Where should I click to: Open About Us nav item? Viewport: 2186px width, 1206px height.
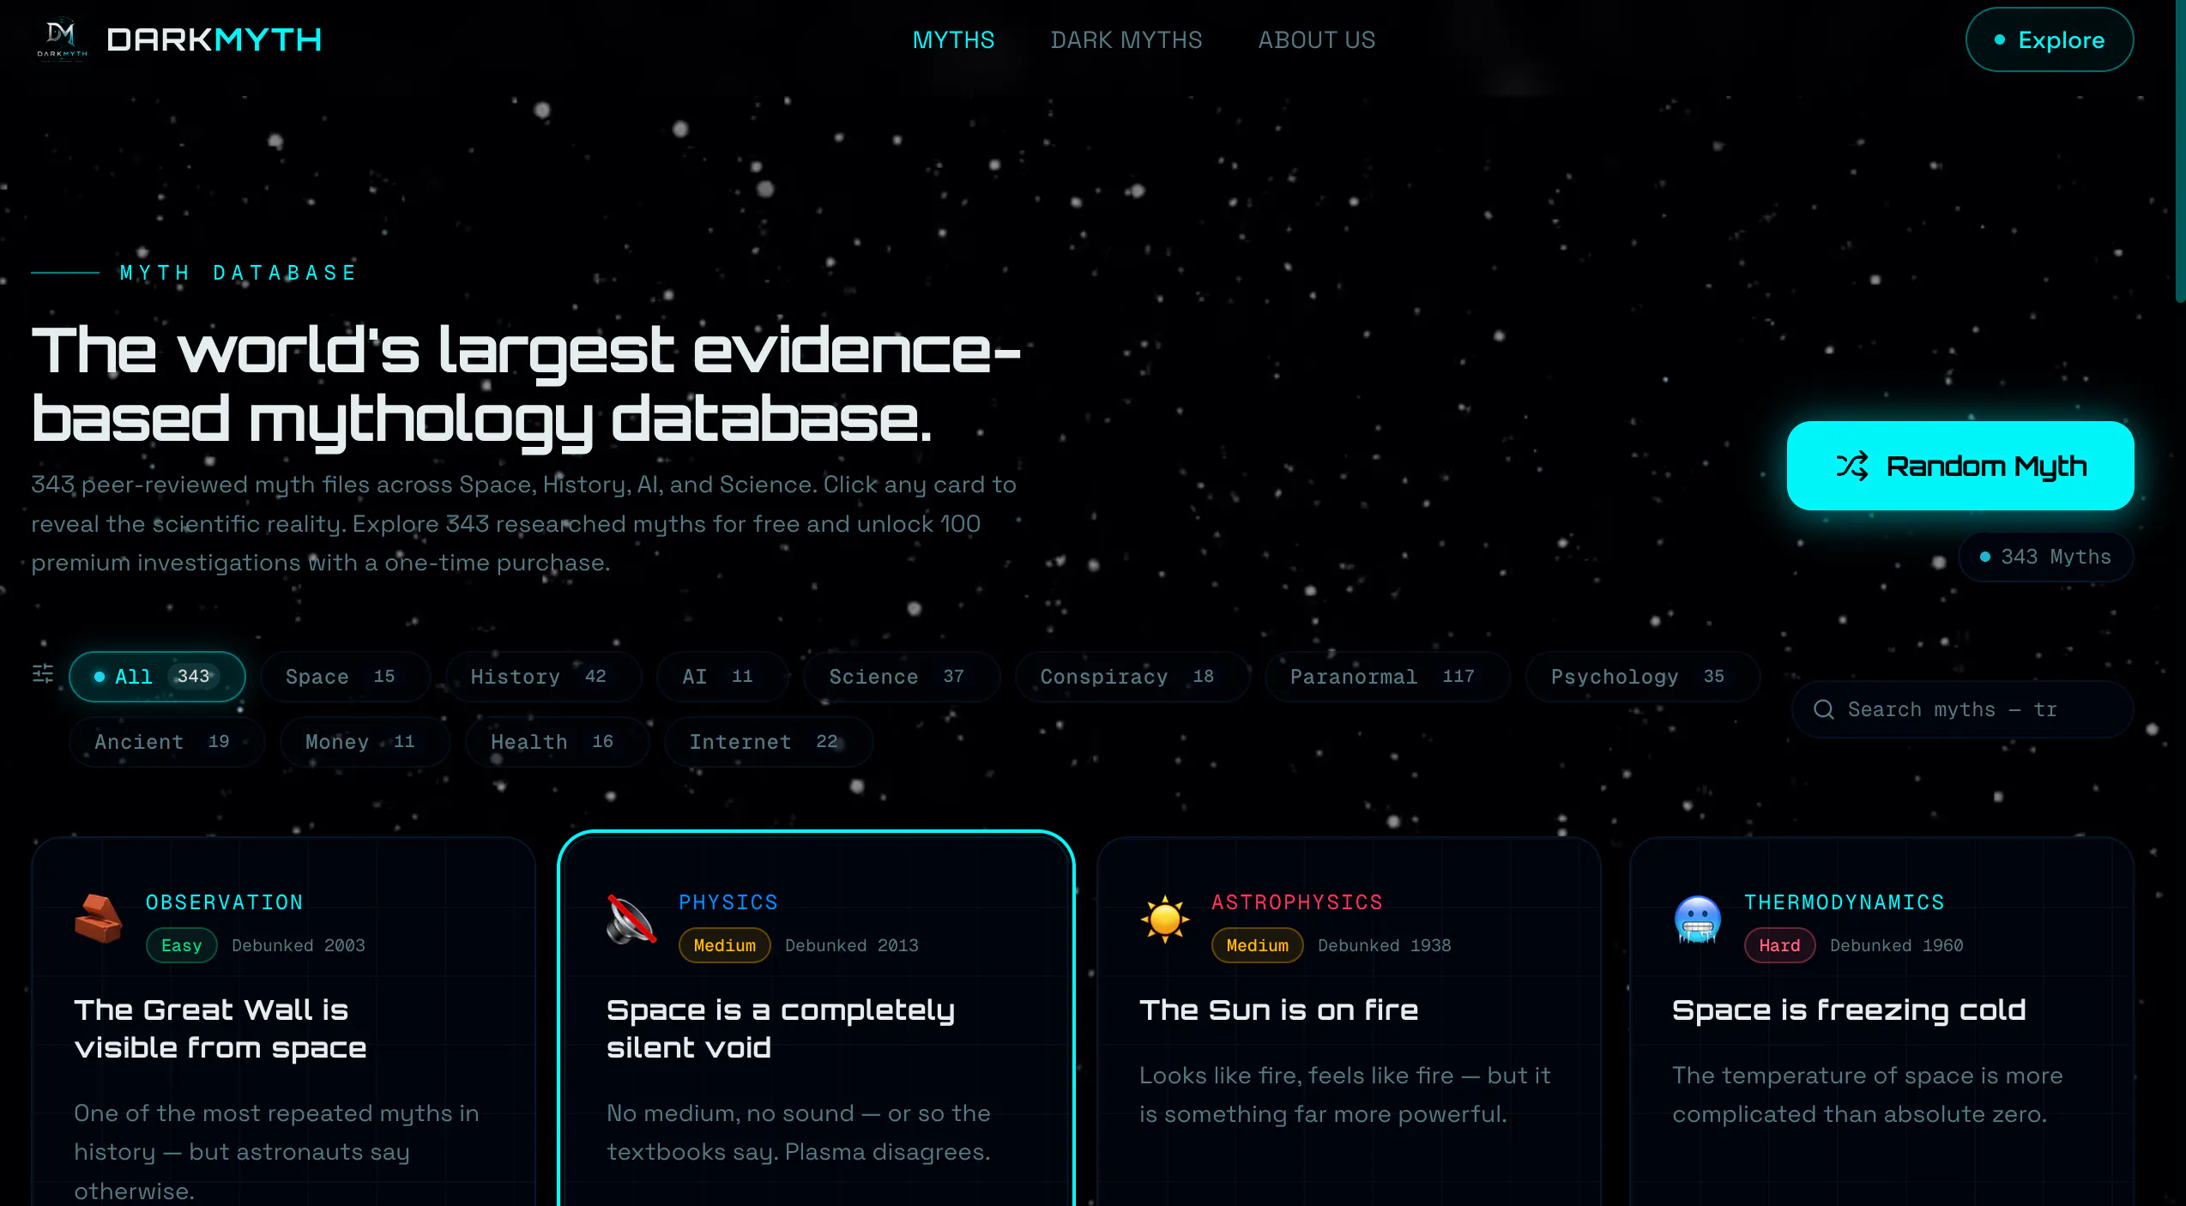coord(1317,39)
